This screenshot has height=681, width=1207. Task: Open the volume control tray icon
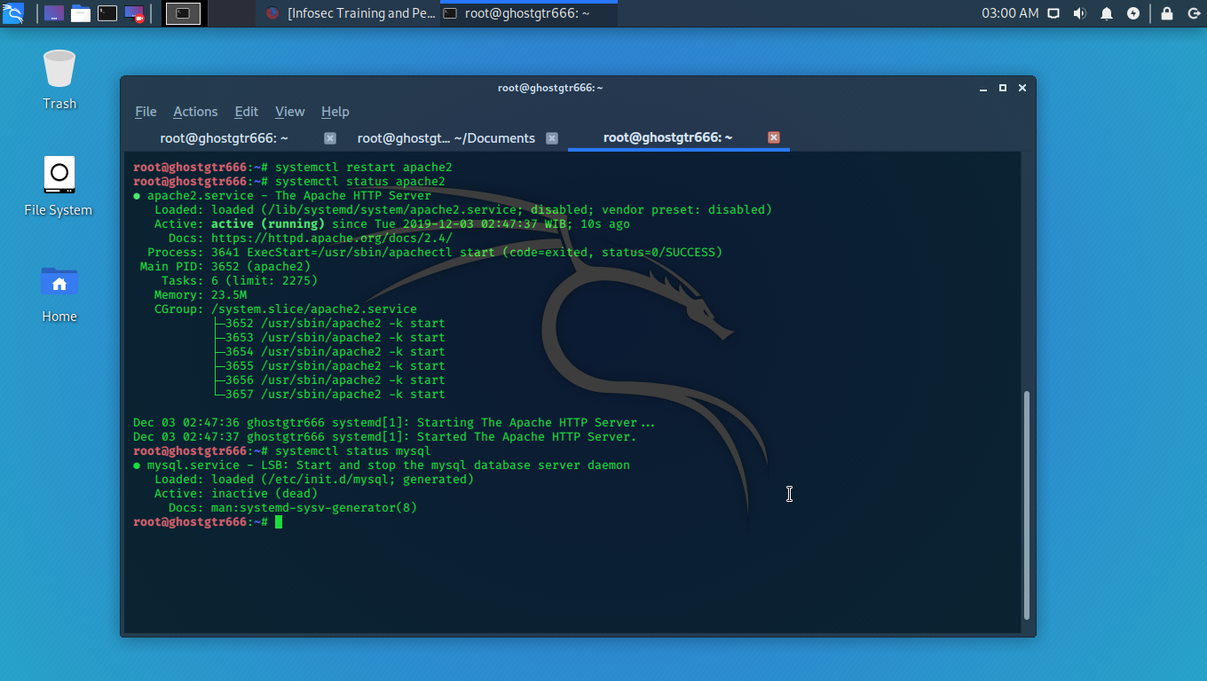(1080, 13)
